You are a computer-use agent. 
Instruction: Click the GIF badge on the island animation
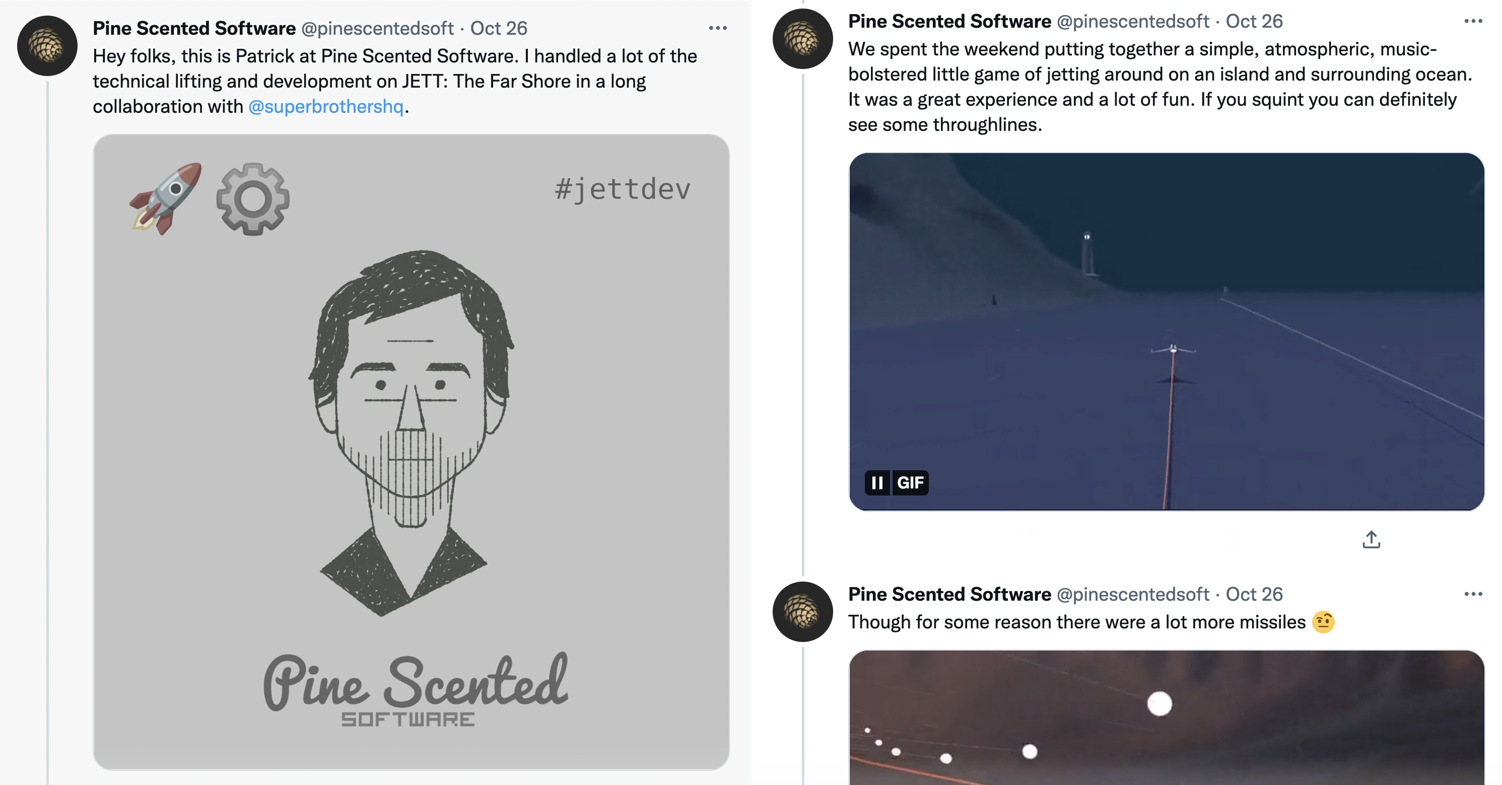[x=910, y=482]
